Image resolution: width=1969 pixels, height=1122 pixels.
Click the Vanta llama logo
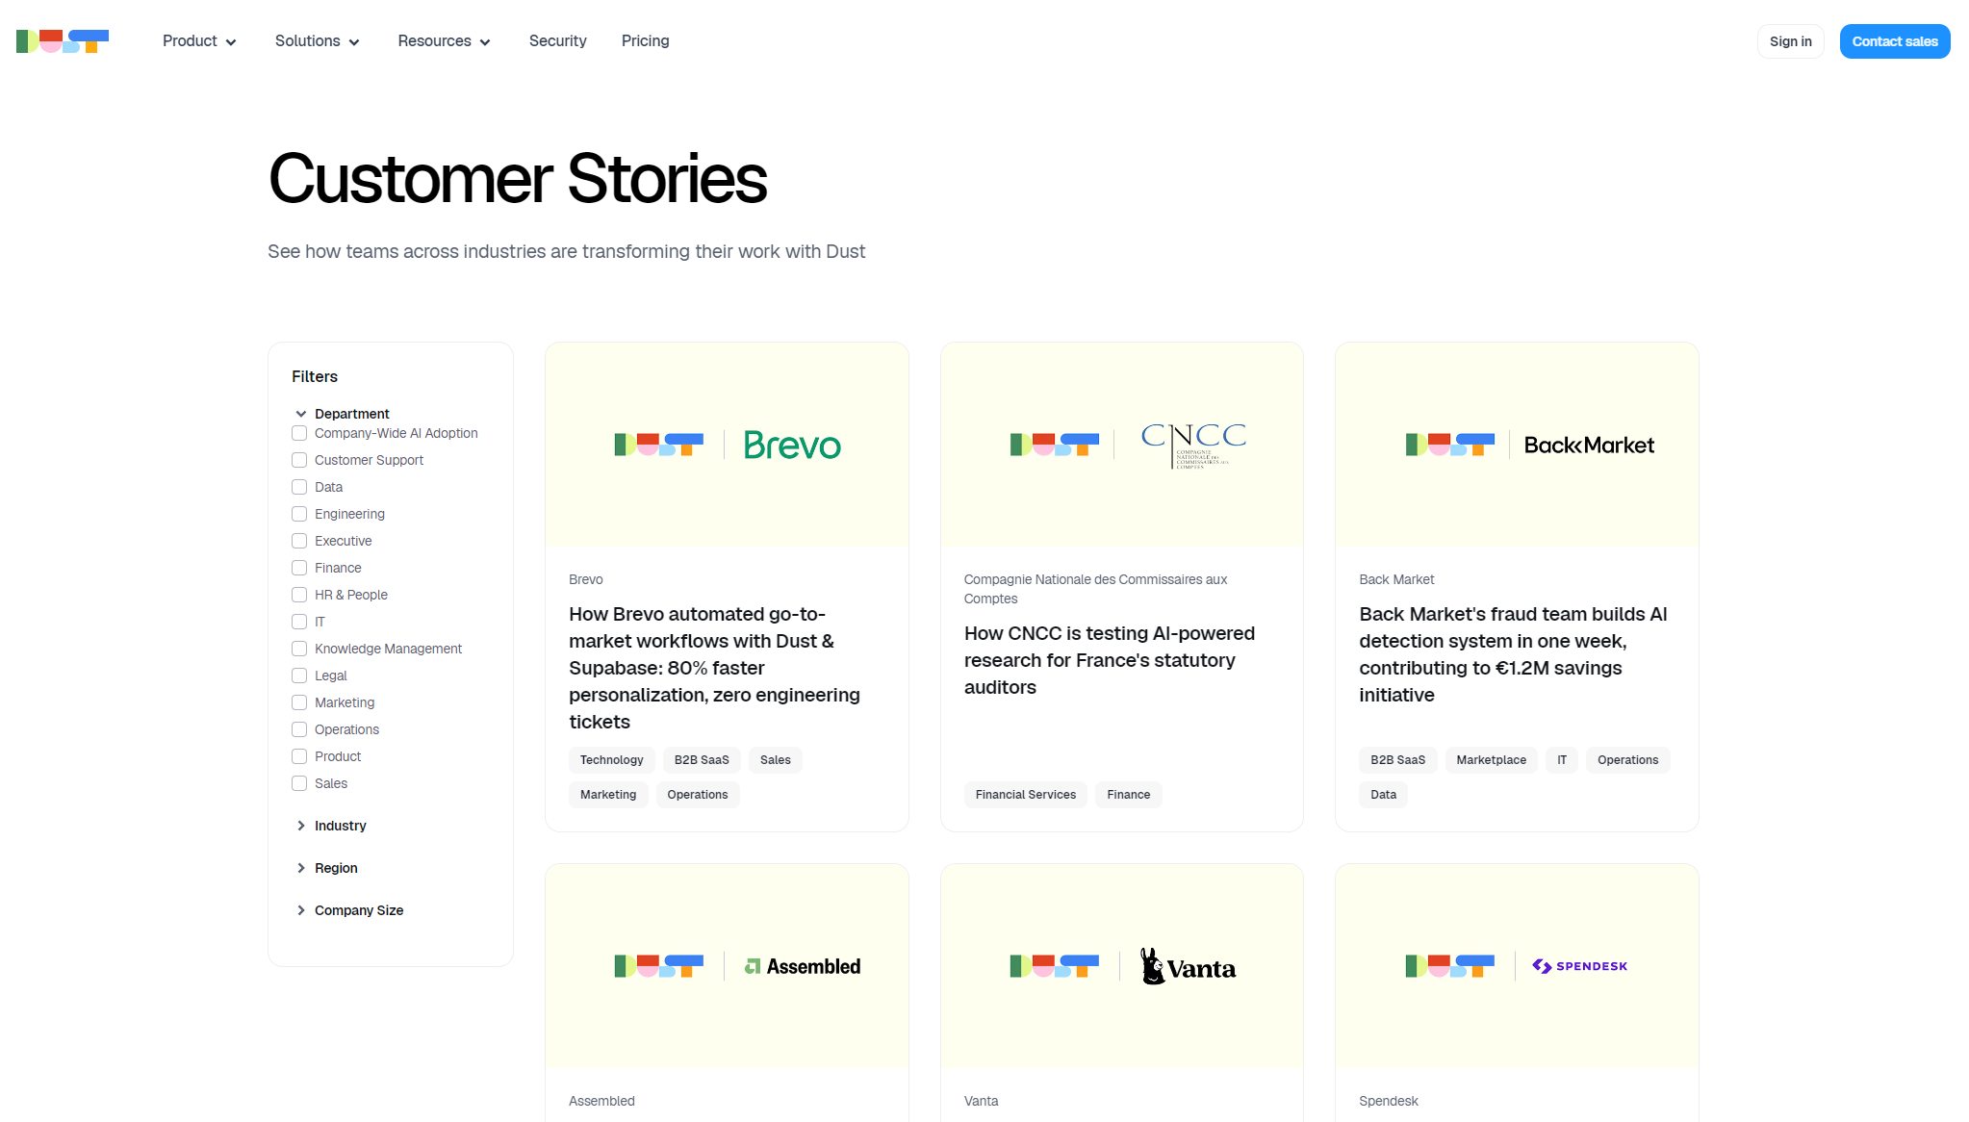pos(1189,967)
